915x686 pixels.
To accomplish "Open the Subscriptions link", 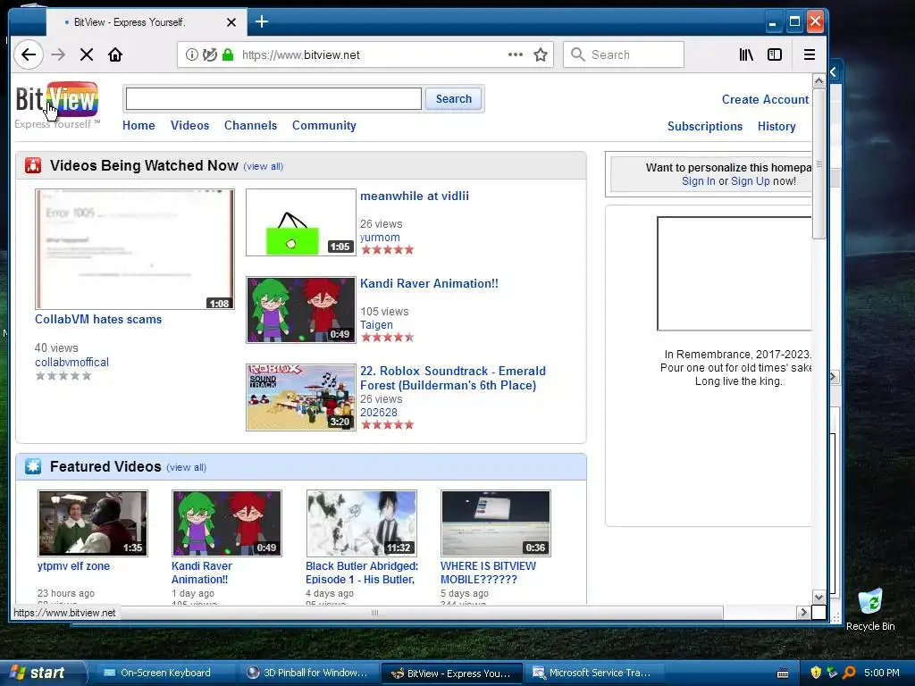I will 705,127.
